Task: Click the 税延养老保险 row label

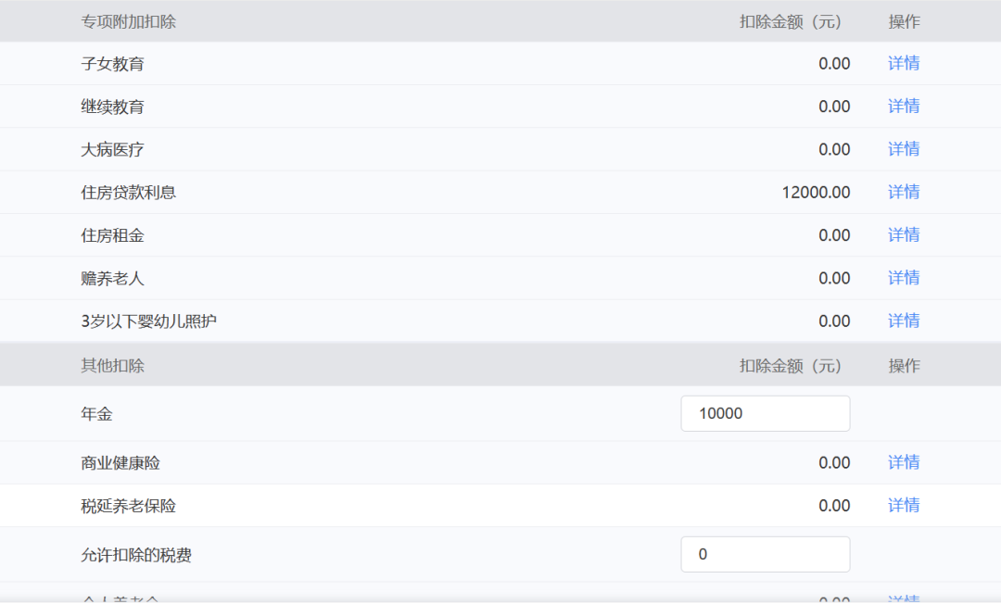Action: [x=128, y=506]
